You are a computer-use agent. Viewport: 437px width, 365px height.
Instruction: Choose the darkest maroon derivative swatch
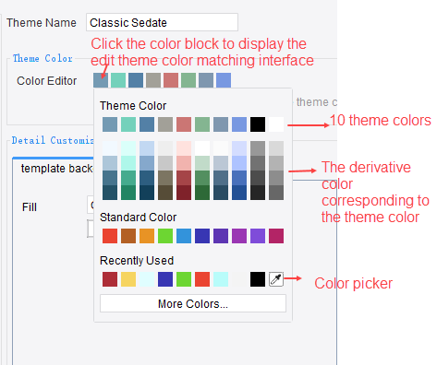(x=184, y=193)
